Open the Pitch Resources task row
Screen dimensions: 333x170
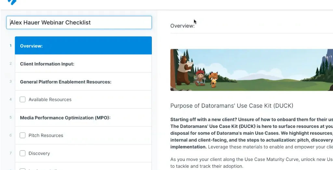tap(83, 136)
